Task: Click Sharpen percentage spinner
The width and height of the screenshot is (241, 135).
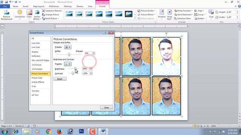Action: (94, 53)
